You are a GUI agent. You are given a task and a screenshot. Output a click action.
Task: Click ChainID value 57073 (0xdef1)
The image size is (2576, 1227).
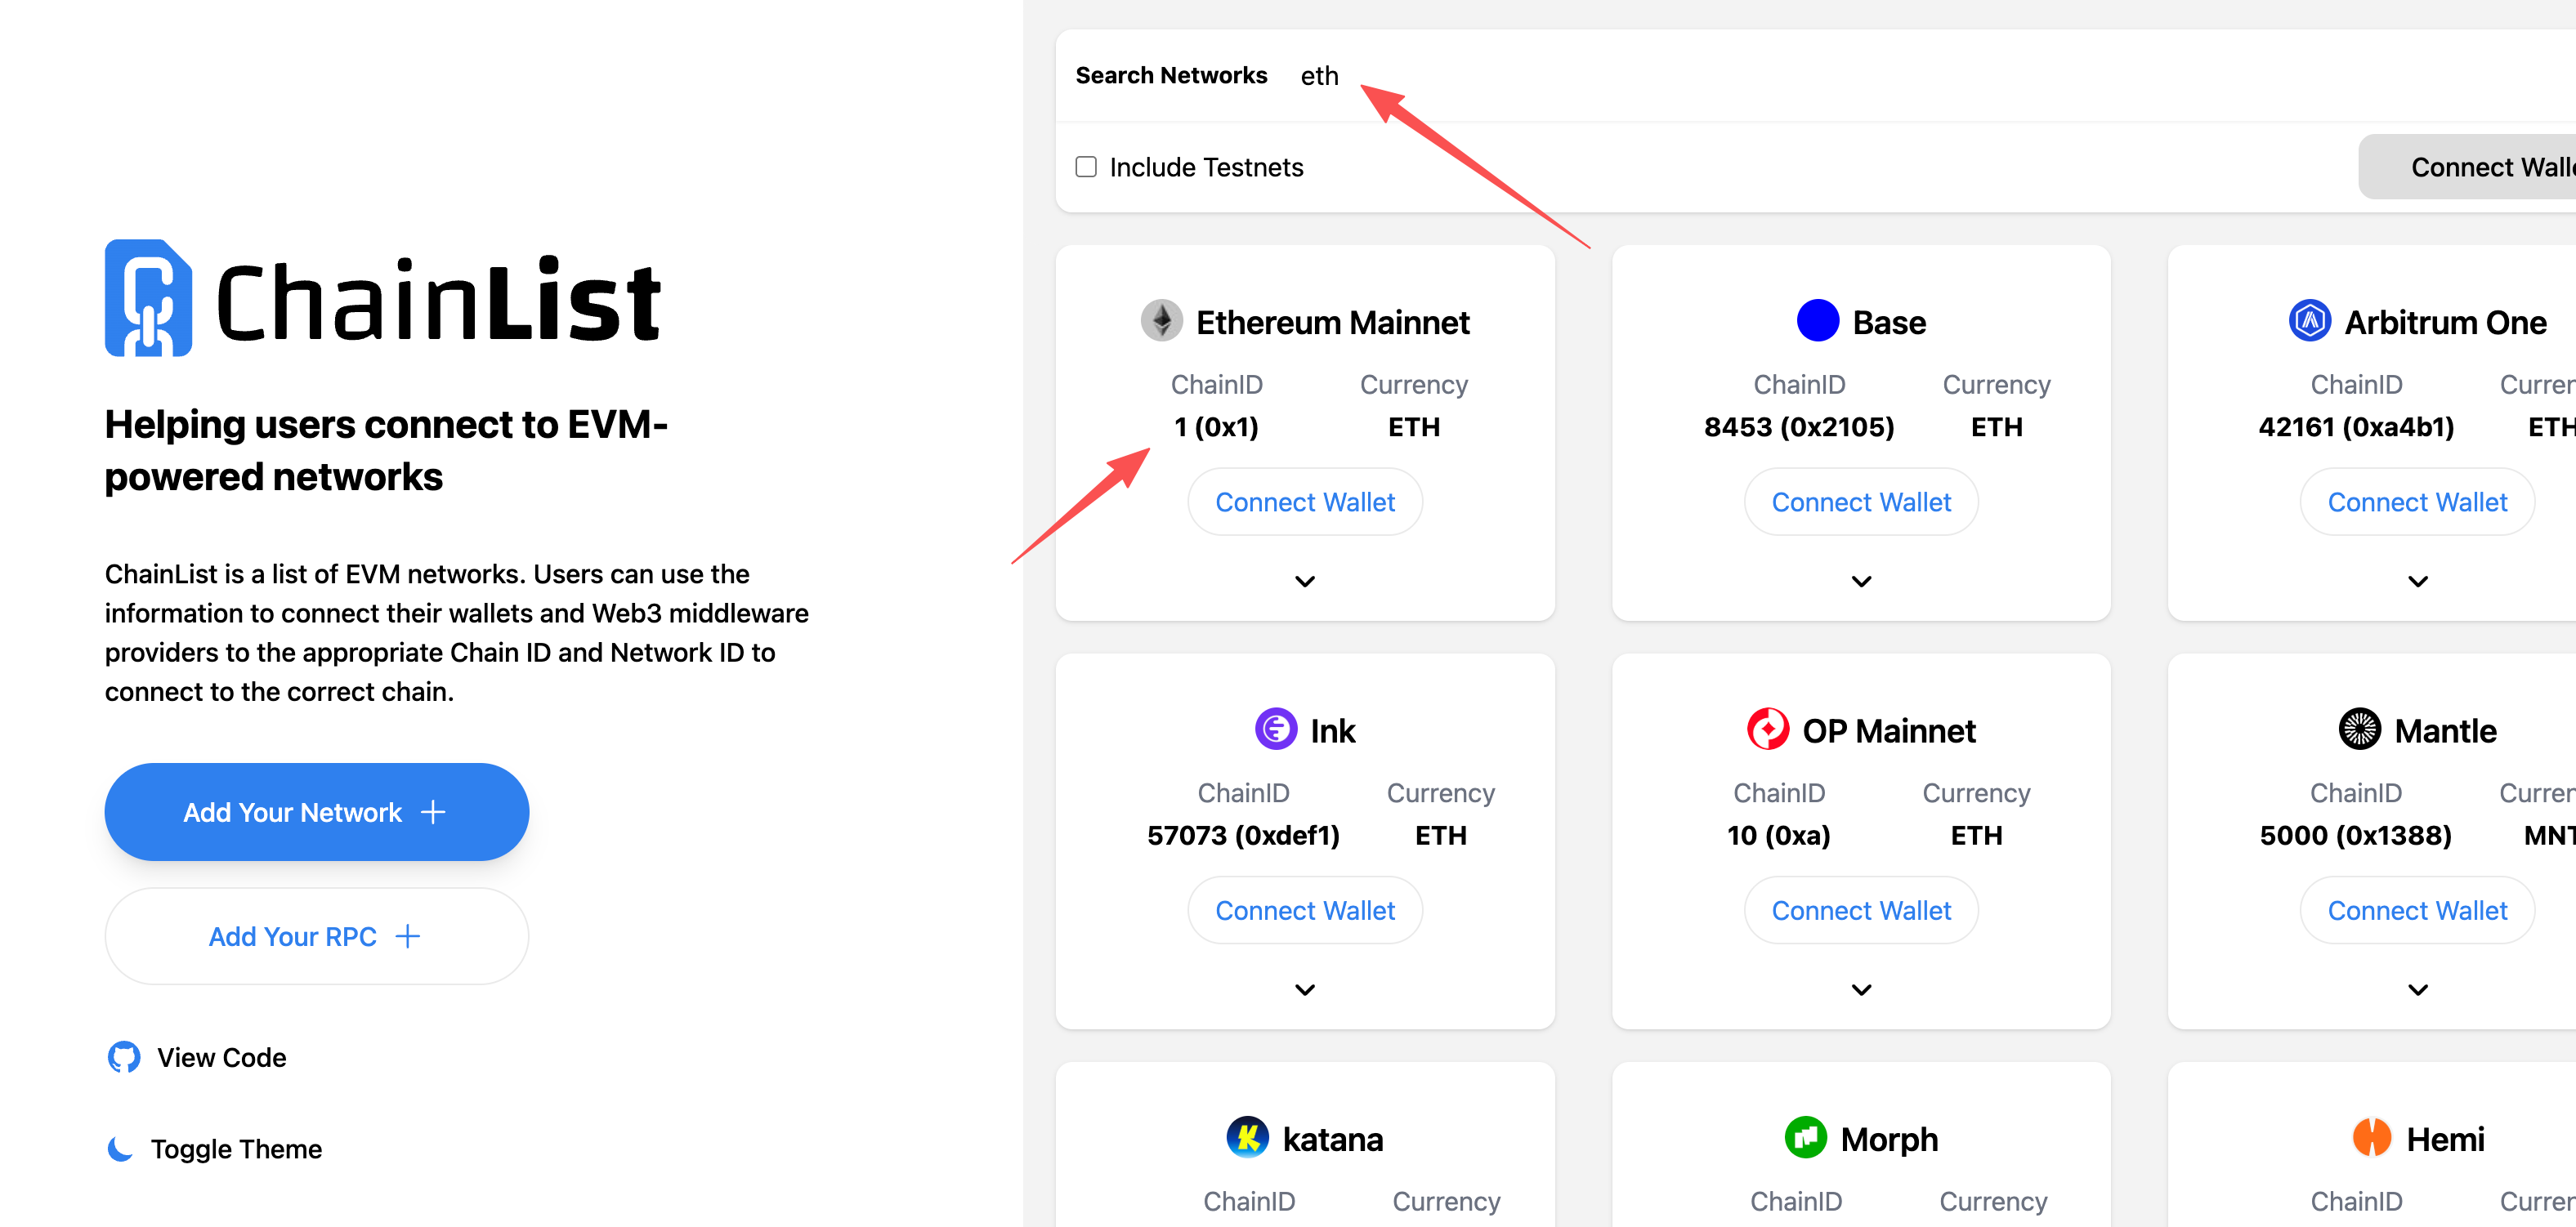coord(1243,836)
